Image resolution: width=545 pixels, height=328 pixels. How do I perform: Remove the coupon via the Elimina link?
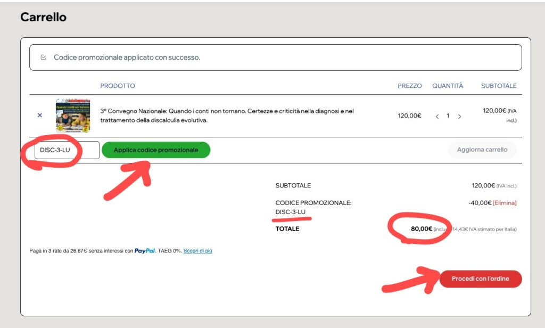505,203
